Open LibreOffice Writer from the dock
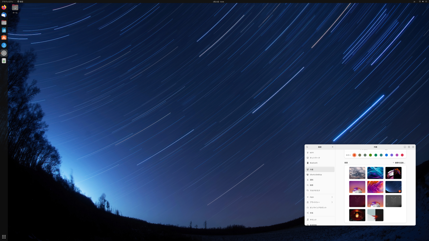This screenshot has width=429, height=241. (4, 30)
